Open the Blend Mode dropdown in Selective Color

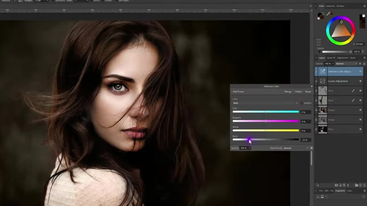(296, 148)
